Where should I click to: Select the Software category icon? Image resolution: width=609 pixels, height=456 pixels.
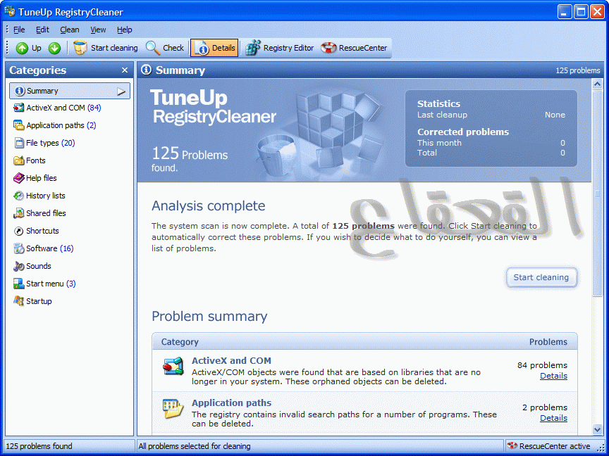18,248
